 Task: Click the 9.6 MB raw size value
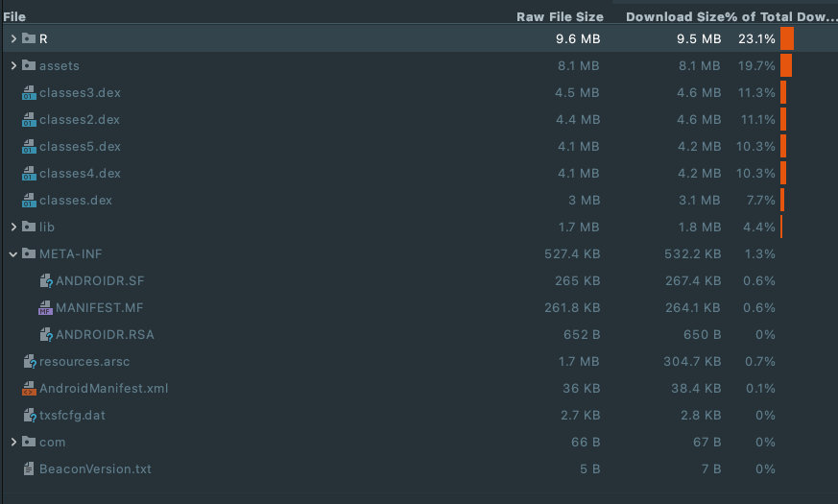tap(578, 39)
